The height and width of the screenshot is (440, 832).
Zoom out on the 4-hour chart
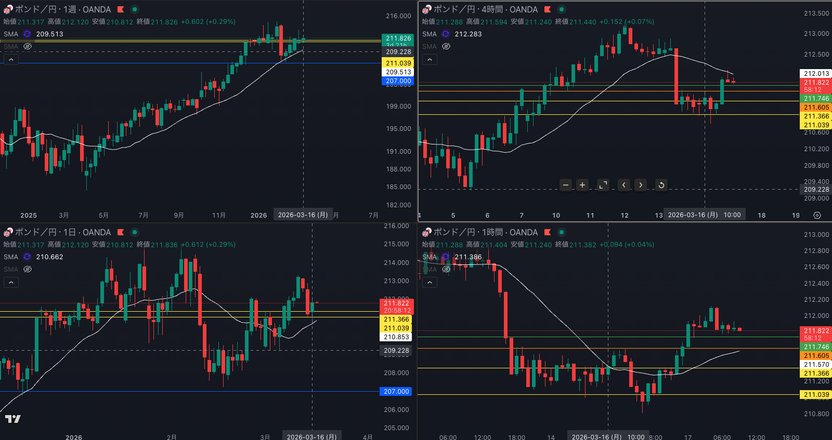click(x=566, y=185)
